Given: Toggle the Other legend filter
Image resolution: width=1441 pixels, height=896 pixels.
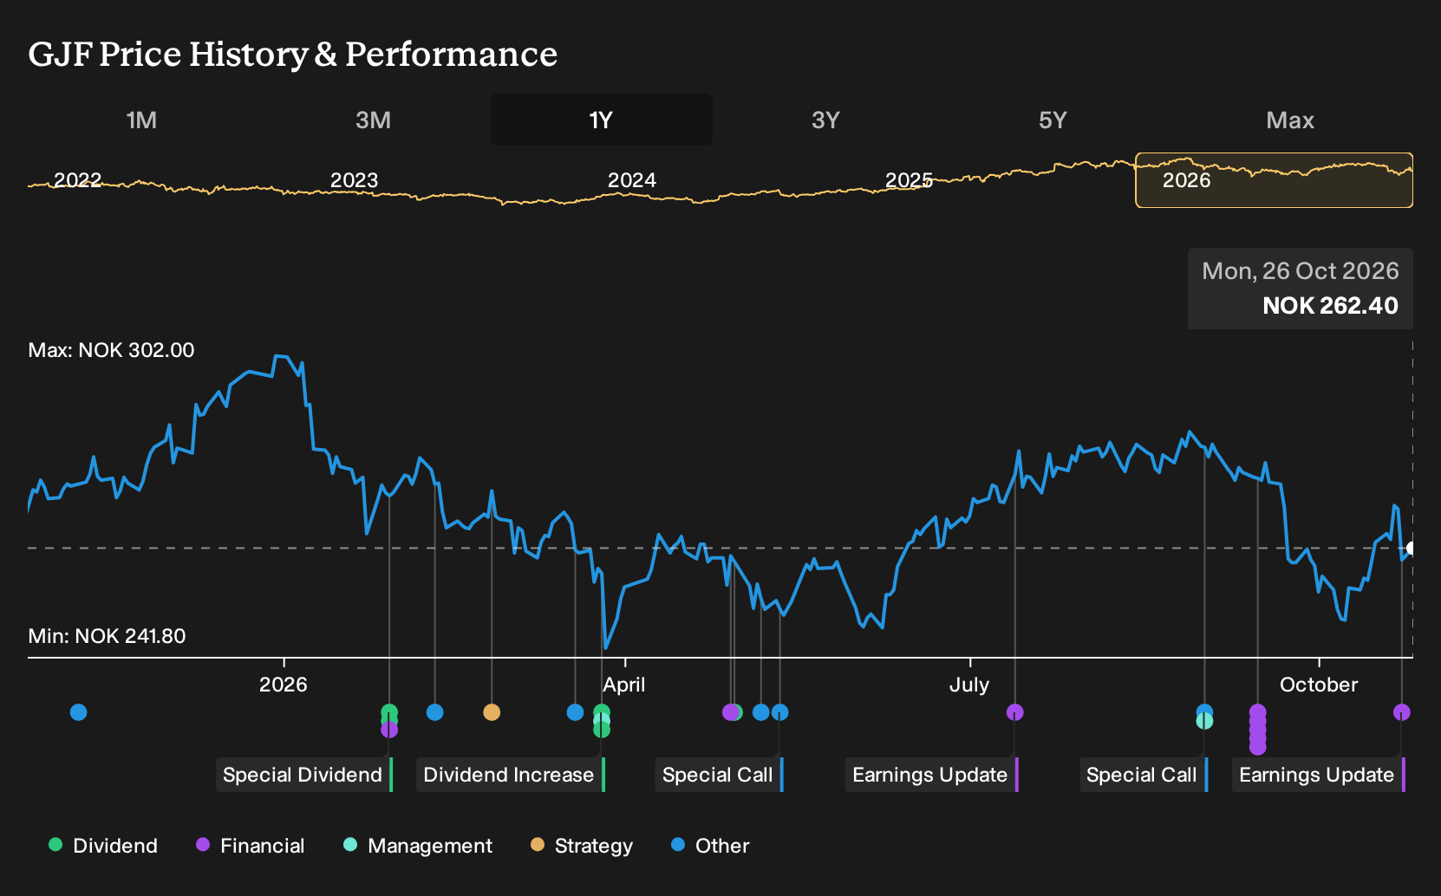Looking at the screenshot, I should point(710,846).
